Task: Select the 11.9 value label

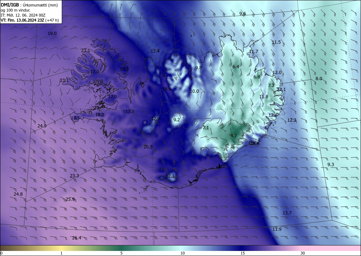Action: tap(277, 229)
